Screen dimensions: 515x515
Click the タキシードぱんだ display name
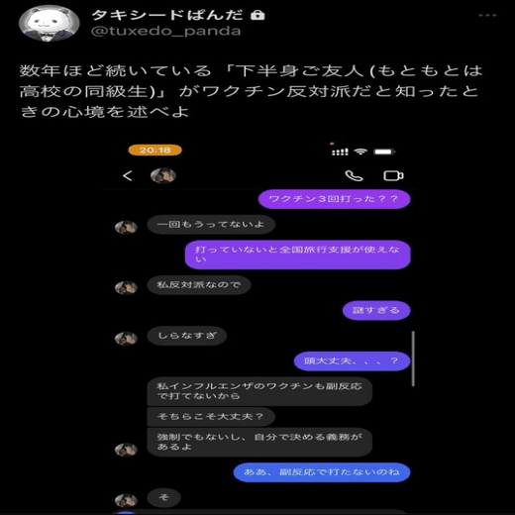[167, 15]
